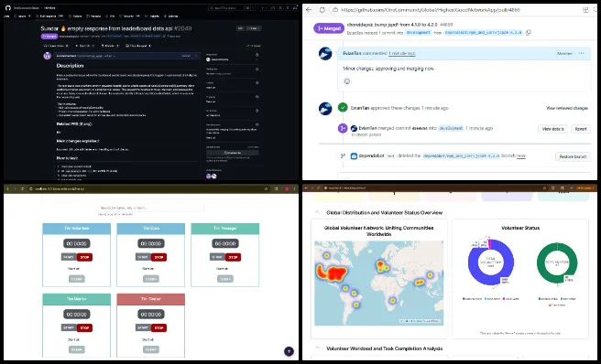This screenshot has width=601, height=364.
Task: Reload the light GitHub PR page
Action: pos(322,10)
